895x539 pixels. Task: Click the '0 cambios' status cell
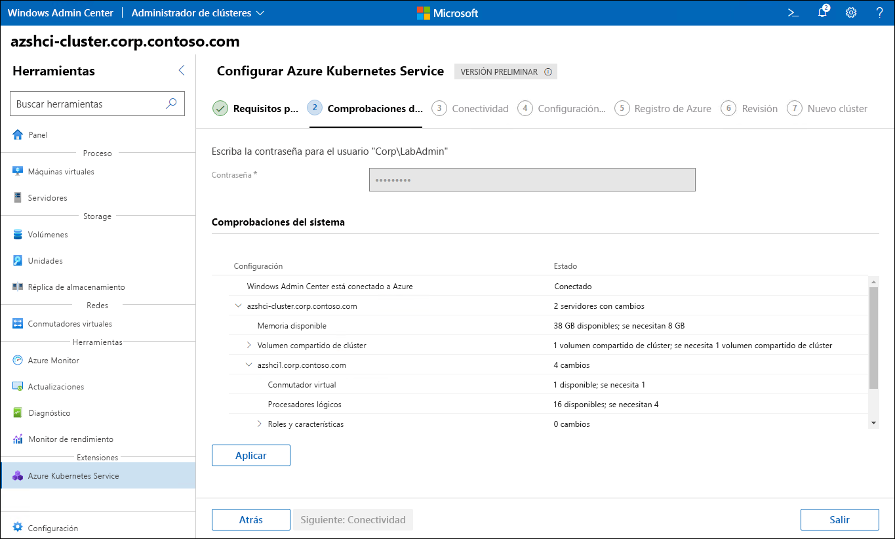(572, 424)
